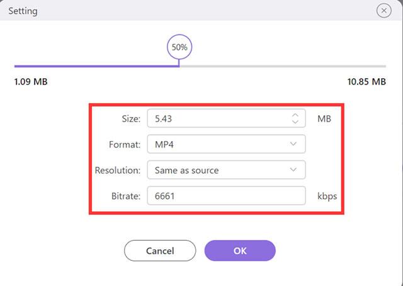Click the Resolution dropdown chevron arrow

click(293, 170)
